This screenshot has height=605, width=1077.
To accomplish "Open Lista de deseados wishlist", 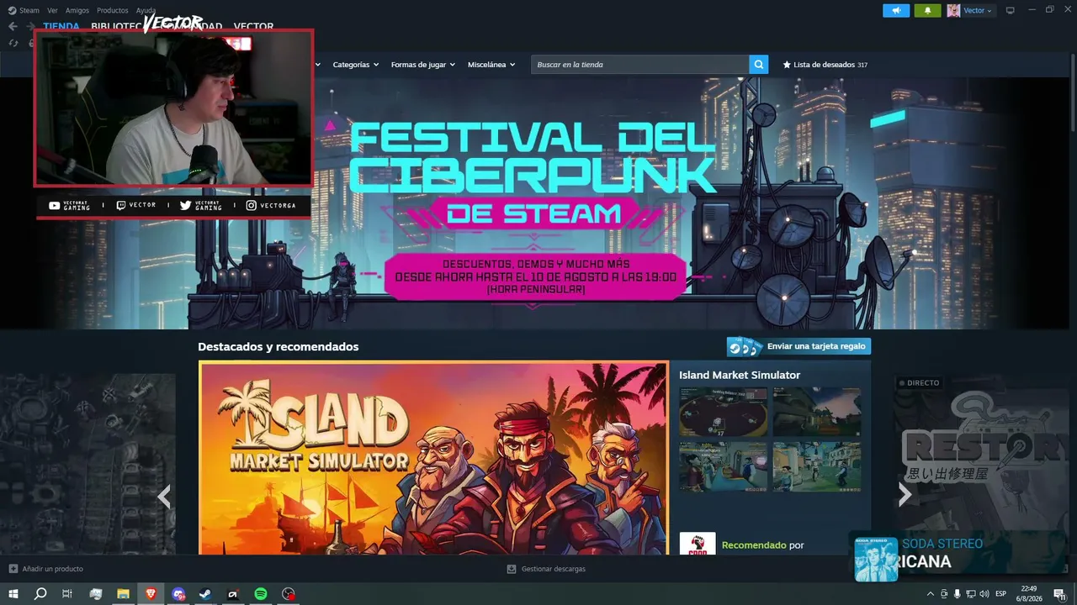I will (825, 65).
